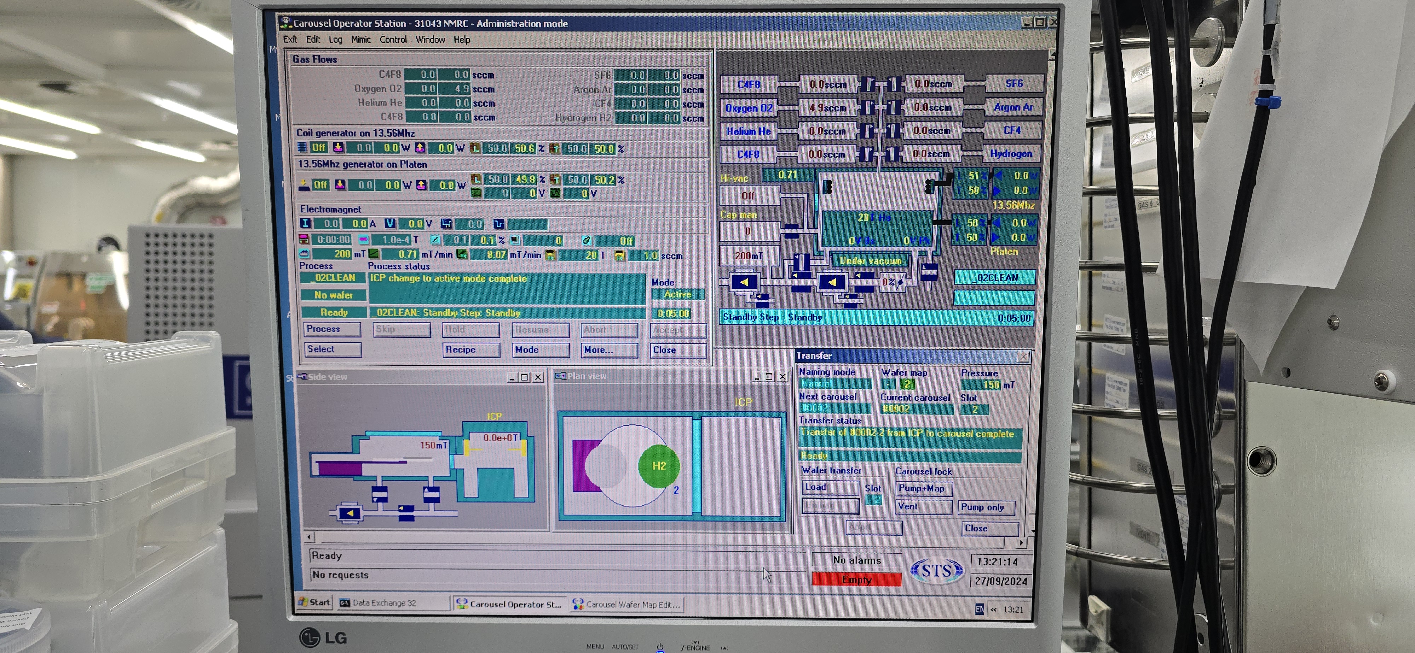Open the Naming mode Manual field
The height and width of the screenshot is (653, 1415).
click(834, 384)
